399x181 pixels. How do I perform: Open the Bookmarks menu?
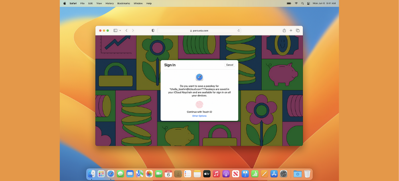[x=124, y=3]
